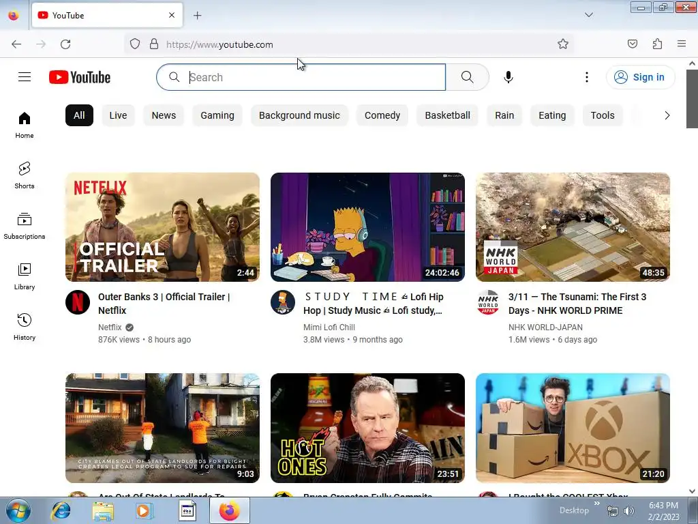This screenshot has height=524, width=698.
Task: Bookmark this page with star icon
Action: (562, 44)
